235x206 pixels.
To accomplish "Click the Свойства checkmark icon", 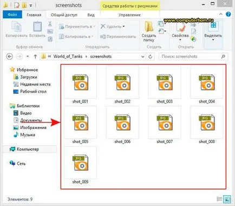I will 180,27.
